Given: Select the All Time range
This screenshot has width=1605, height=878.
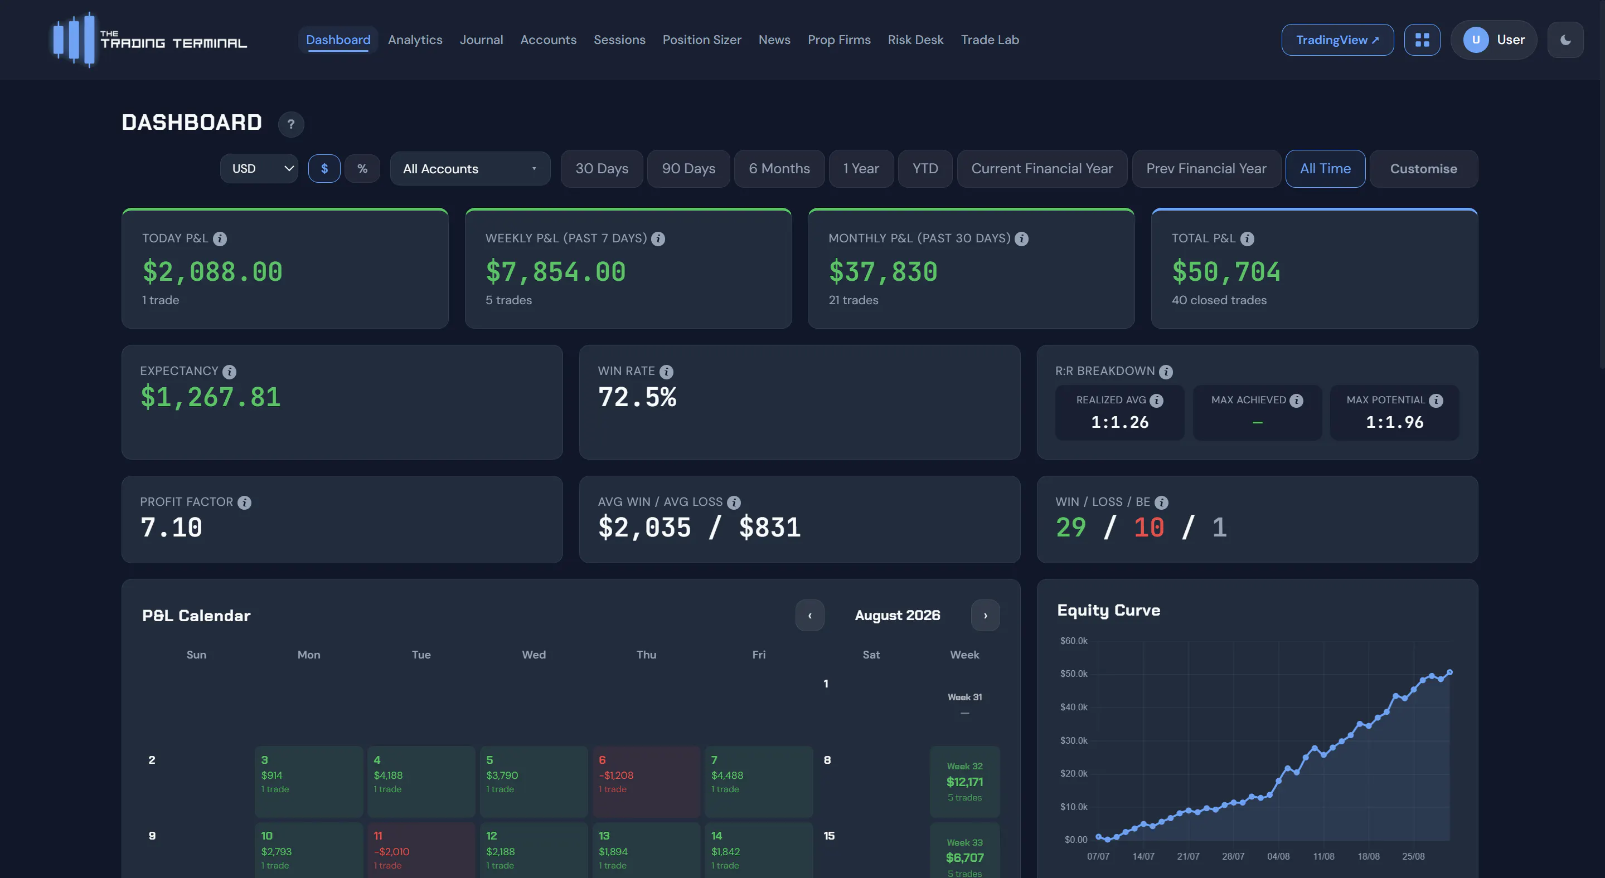Looking at the screenshot, I should pyautogui.click(x=1325, y=169).
